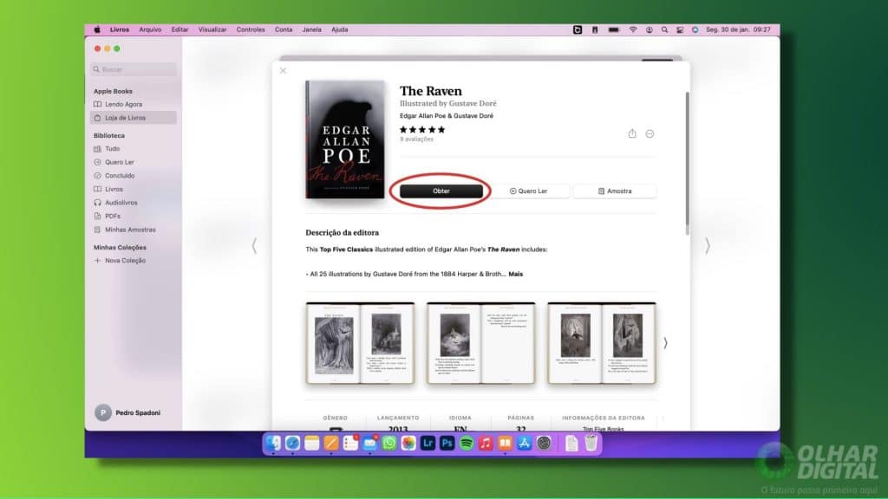
Task: Open Pages from the Dock
Action: [331, 444]
